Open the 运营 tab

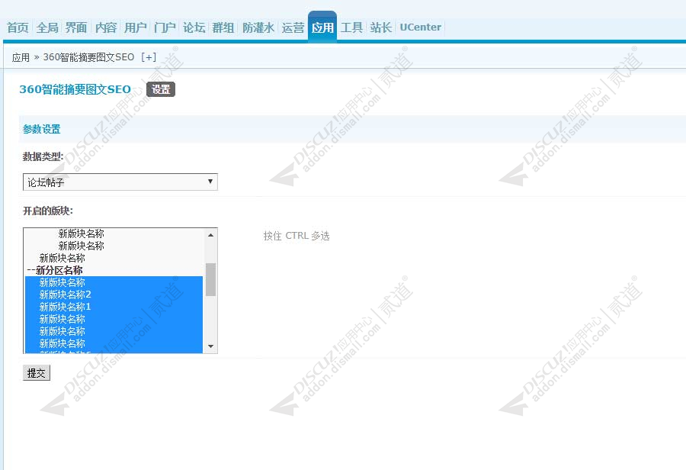[293, 27]
